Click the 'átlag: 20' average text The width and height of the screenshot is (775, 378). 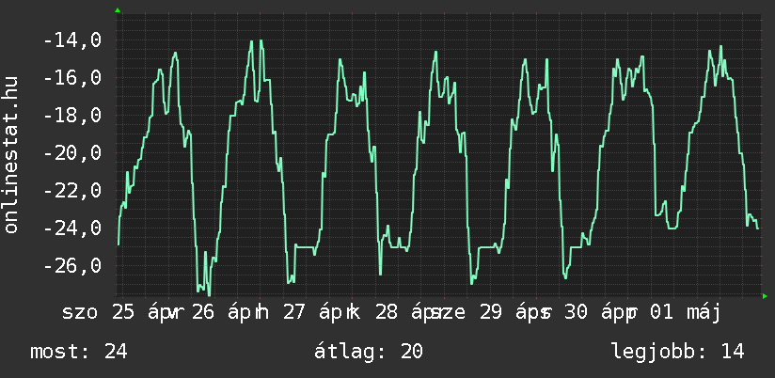click(369, 352)
